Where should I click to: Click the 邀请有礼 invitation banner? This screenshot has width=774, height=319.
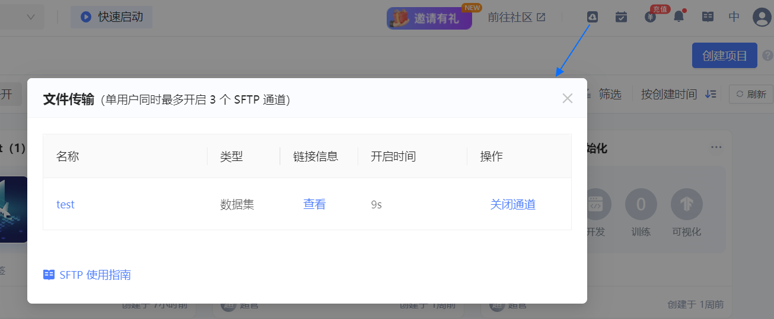(x=429, y=18)
